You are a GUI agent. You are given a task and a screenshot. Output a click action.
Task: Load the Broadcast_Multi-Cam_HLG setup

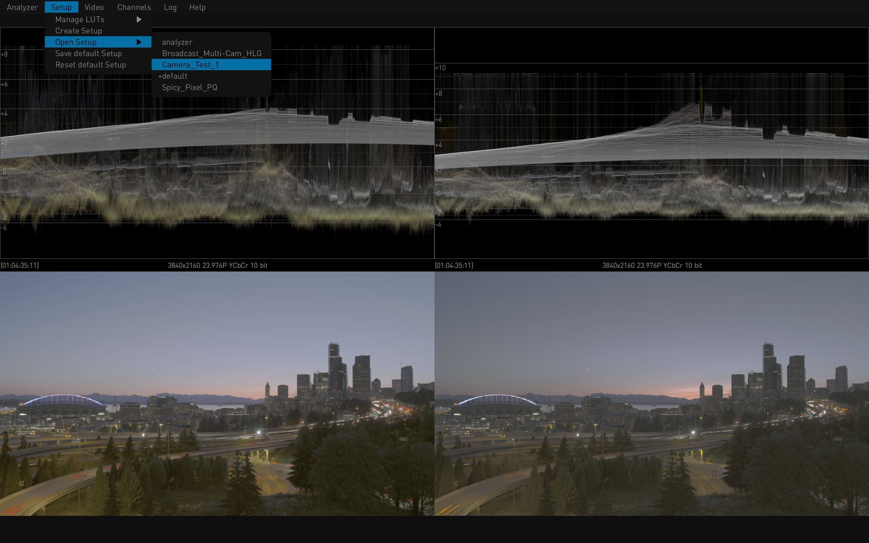[x=211, y=53]
